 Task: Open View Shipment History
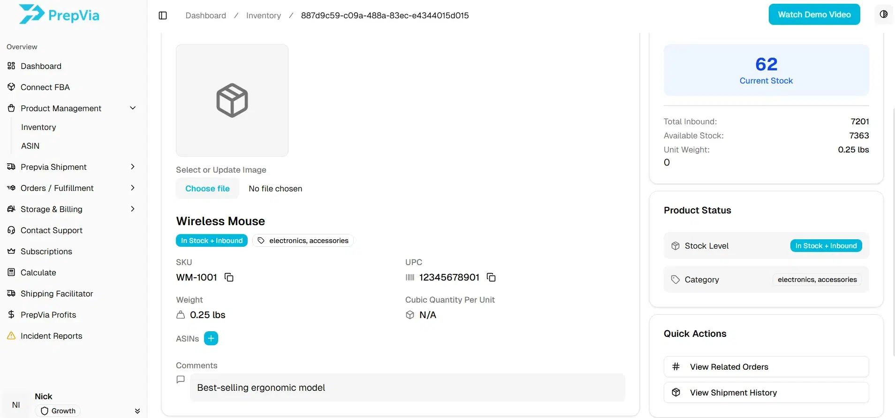[x=766, y=392]
